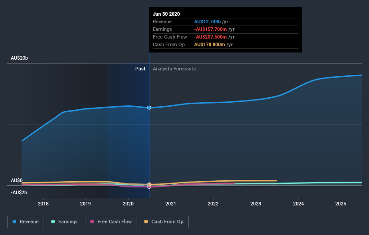Viewport: 369px width, 235px height.
Task: Click the 2022 x-axis label
Action: (x=213, y=204)
